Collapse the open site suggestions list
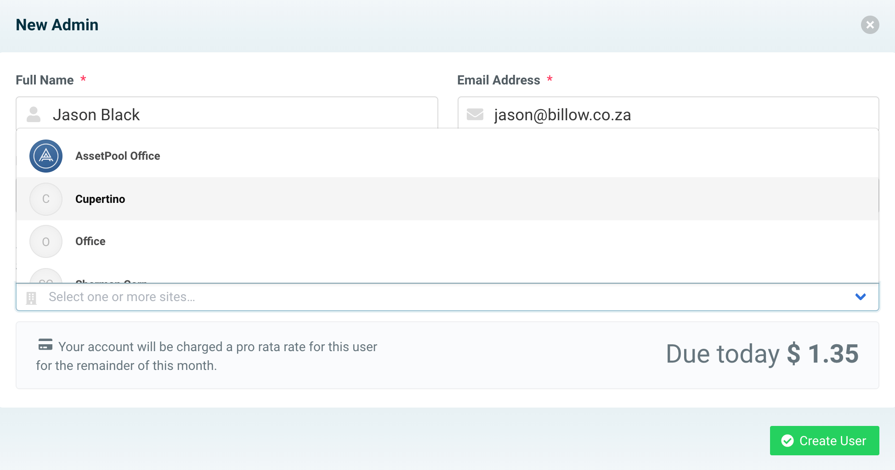Screen dimensions: 895x470 tap(860, 297)
